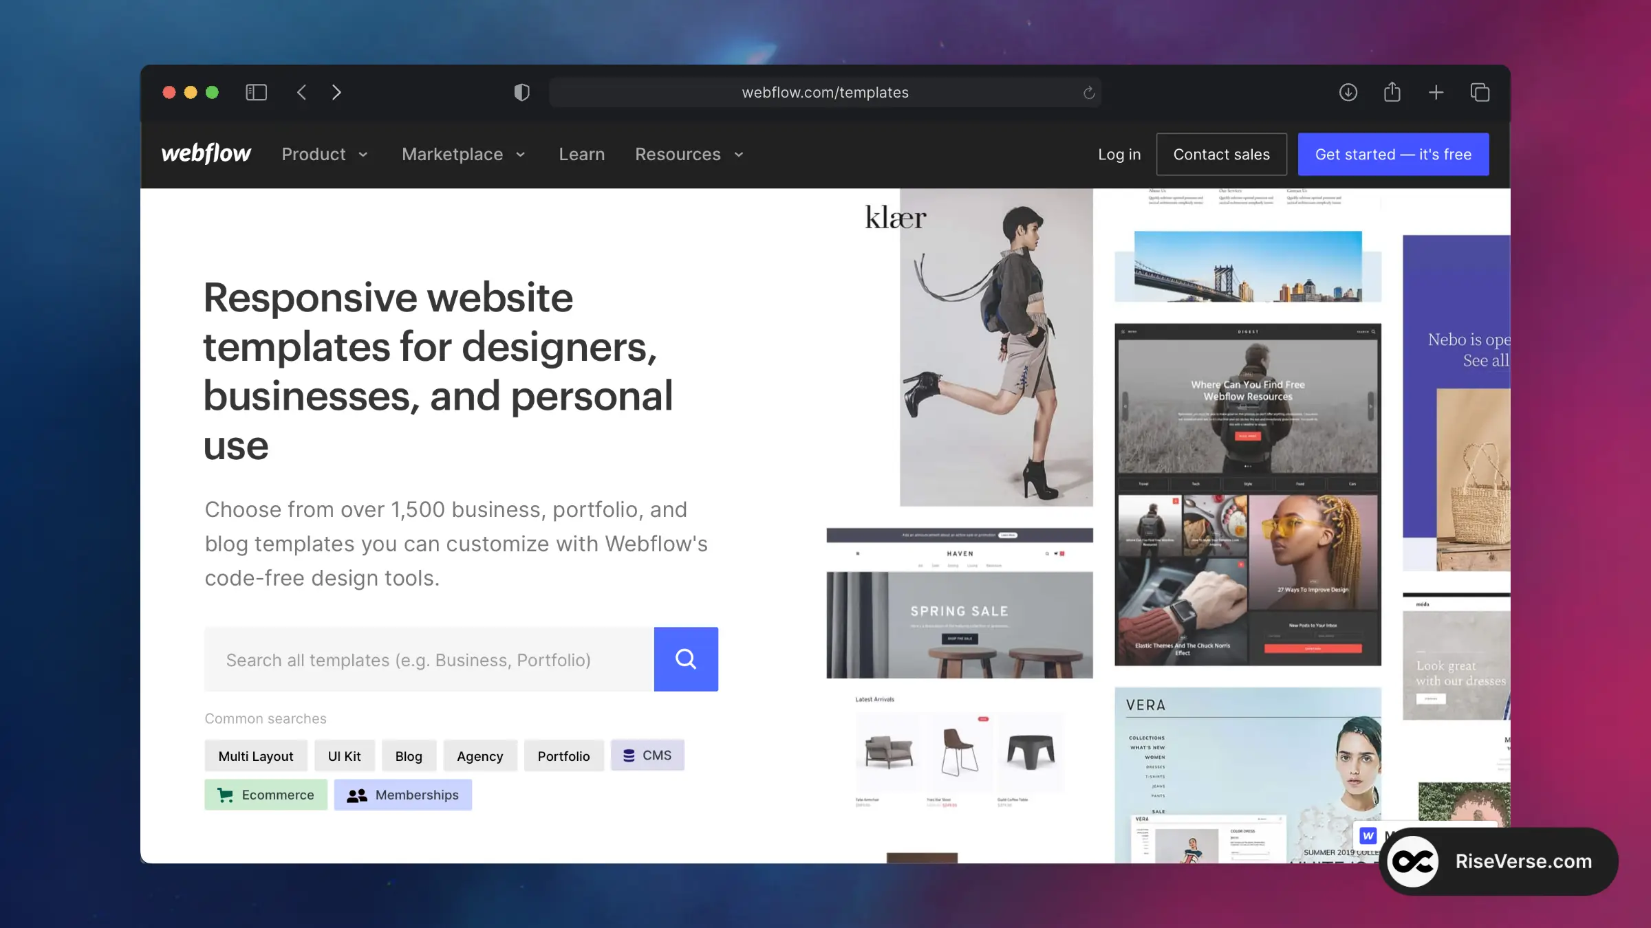The image size is (1651, 928).
Task: Click the Log in link
Action: [x=1119, y=154]
